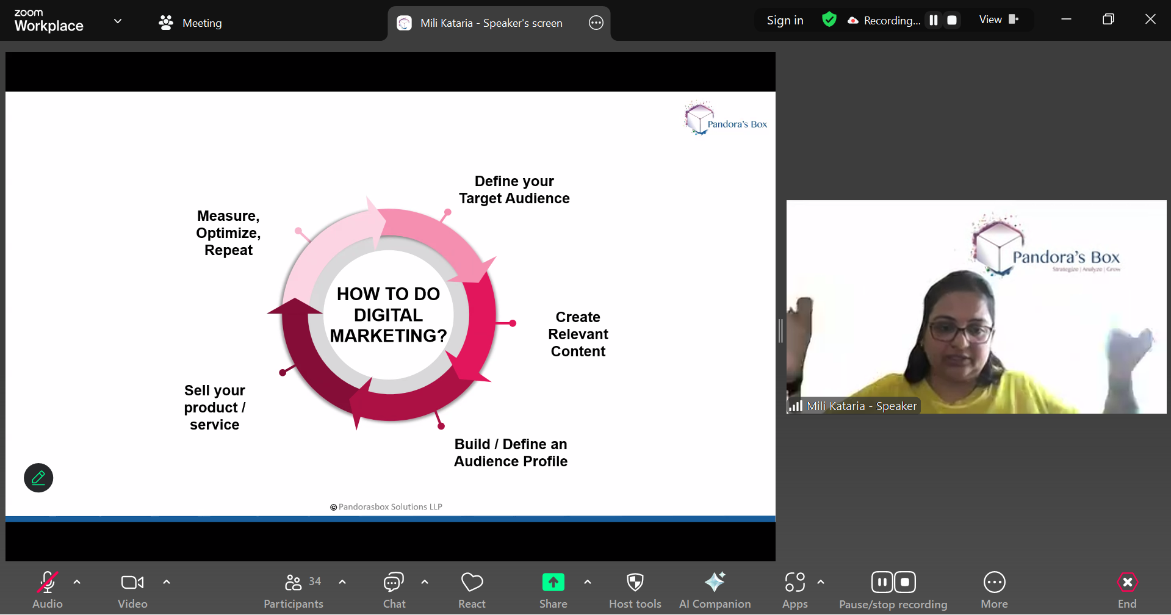This screenshot has height=615, width=1171.
Task: Open the Chat panel
Action: coord(394,589)
